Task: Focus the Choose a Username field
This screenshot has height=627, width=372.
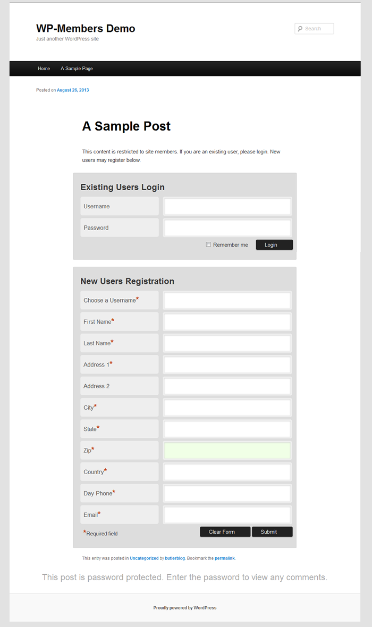Action: tap(227, 300)
